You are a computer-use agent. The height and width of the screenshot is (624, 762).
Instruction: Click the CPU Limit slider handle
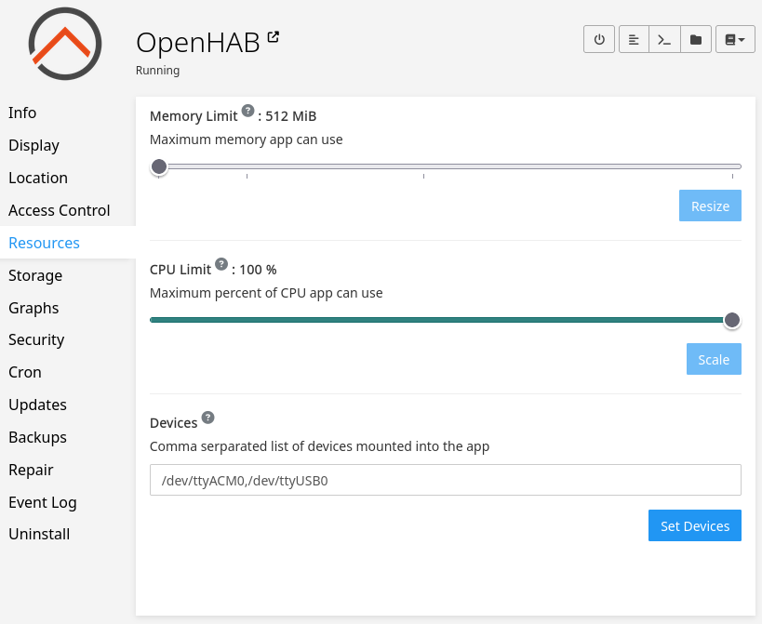tap(732, 320)
